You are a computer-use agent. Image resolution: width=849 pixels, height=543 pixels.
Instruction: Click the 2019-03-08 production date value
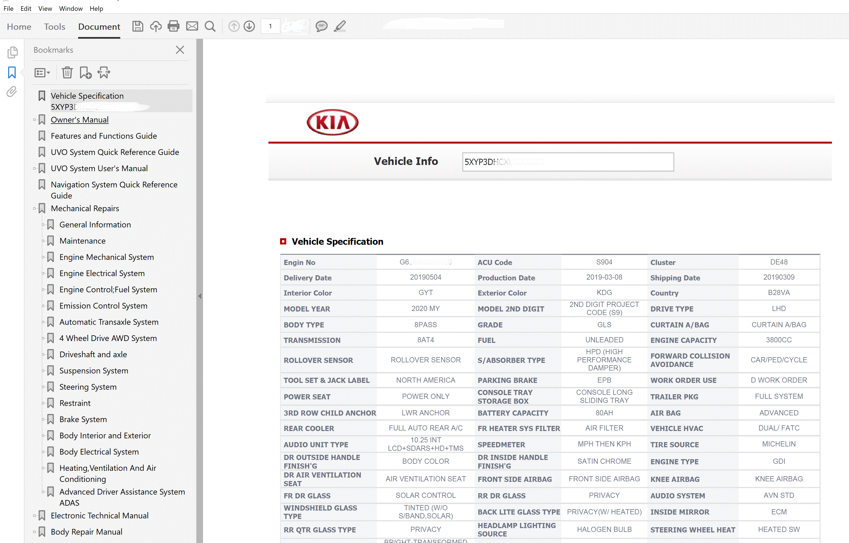(604, 277)
